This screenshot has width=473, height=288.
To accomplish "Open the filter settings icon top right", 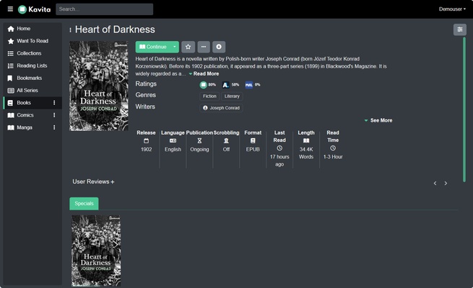I will (459, 30).
